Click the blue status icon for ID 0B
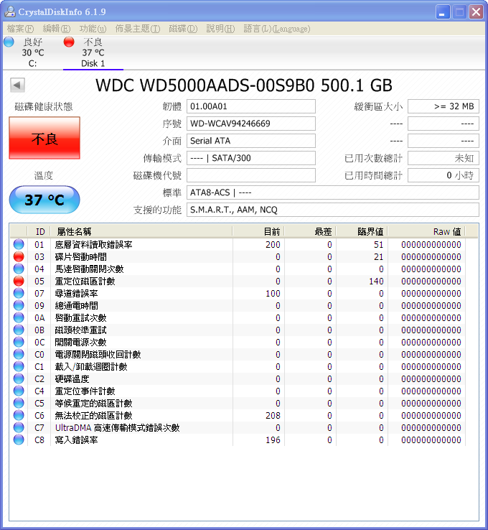The height and width of the screenshot is (530, 488). click(19, 330)
